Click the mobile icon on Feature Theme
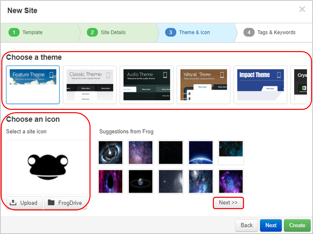 (51, 75)
